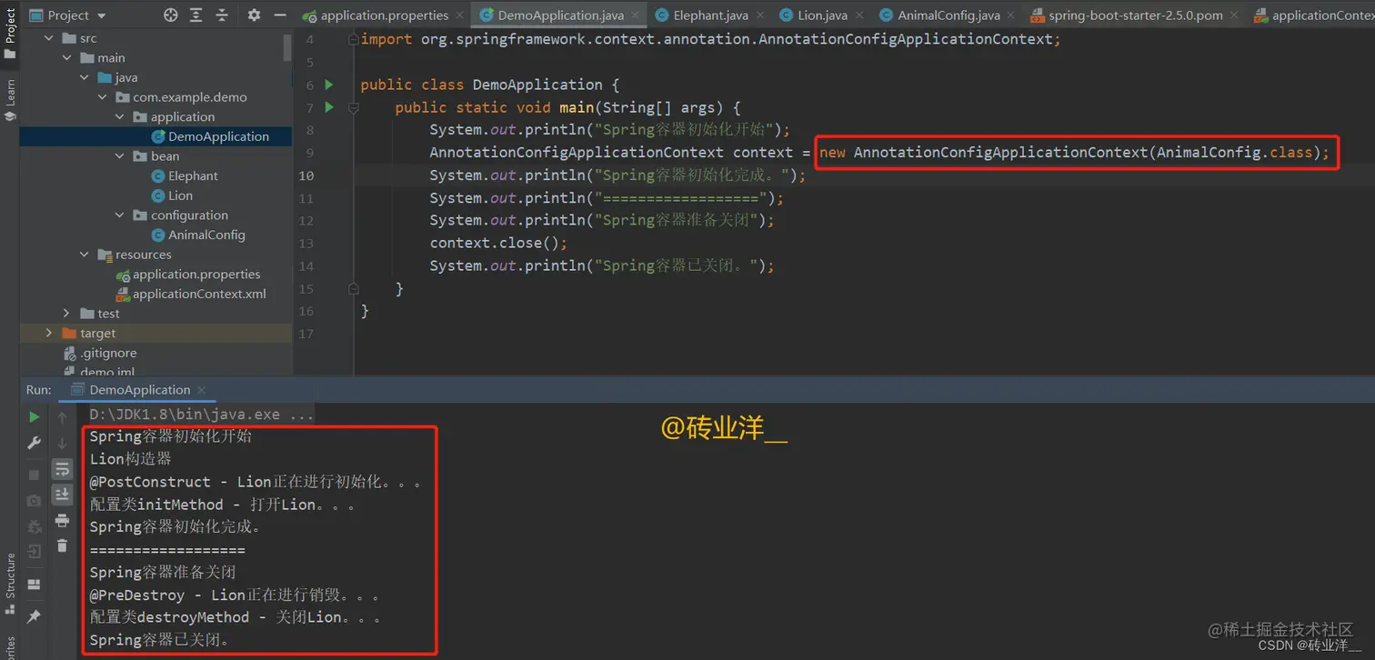
Task: Click context.close() line in editor
Action: coord(498,243)
